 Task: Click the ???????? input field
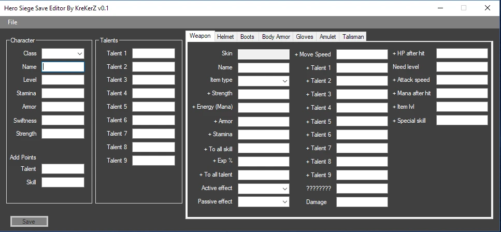(x=362, y=189)
